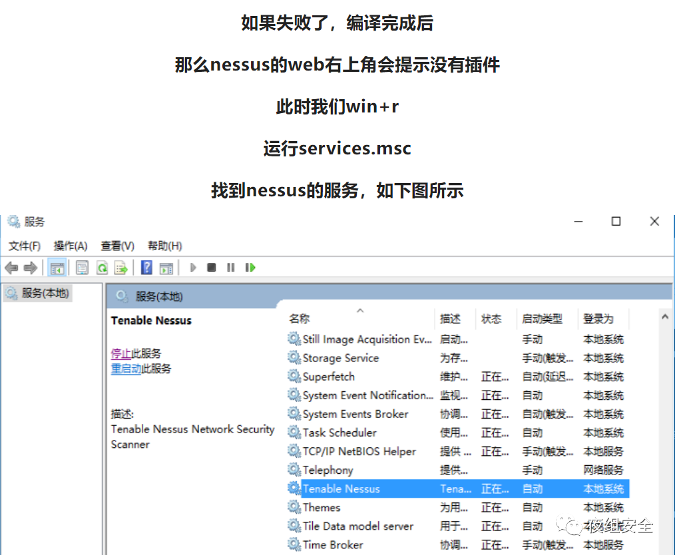The height and width of the screenshot is (555, 675).
Task: Select the Time Broker service
Action: [x=457, y=545]
